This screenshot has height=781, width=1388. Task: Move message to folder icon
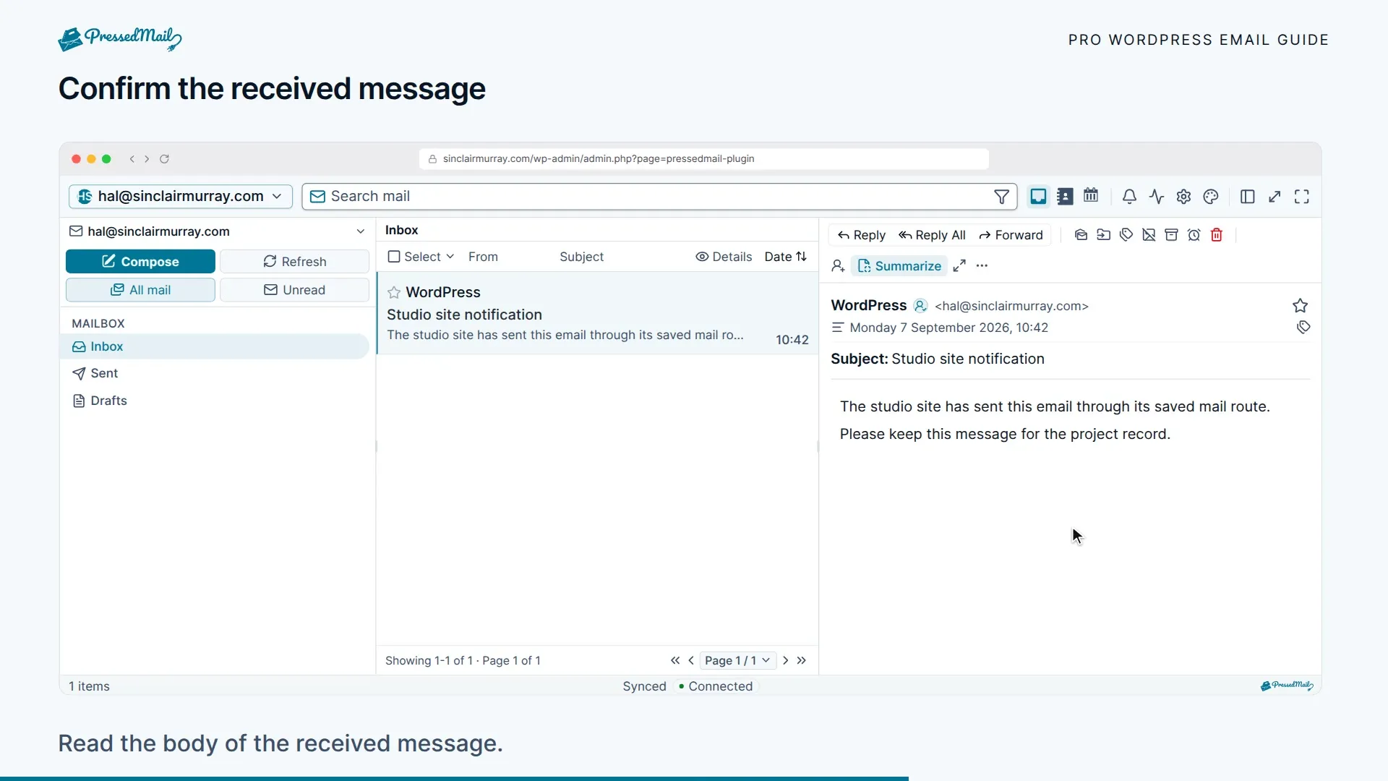[x=1103, y=235]
